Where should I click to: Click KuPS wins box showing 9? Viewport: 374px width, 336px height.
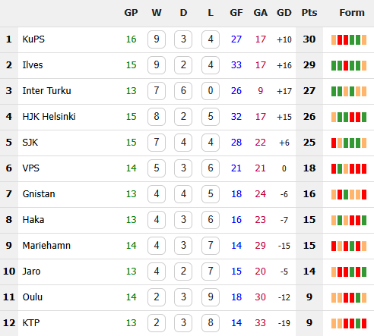(x=157, y=39)
